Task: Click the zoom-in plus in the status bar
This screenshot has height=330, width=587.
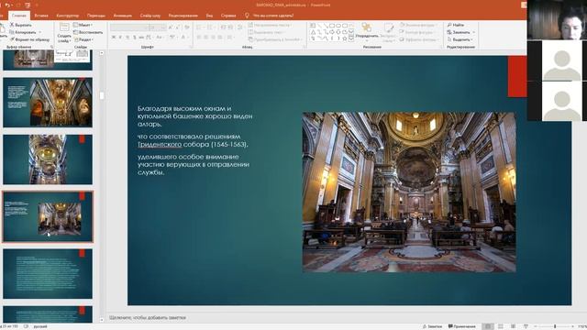Action: tap(572, 326)
